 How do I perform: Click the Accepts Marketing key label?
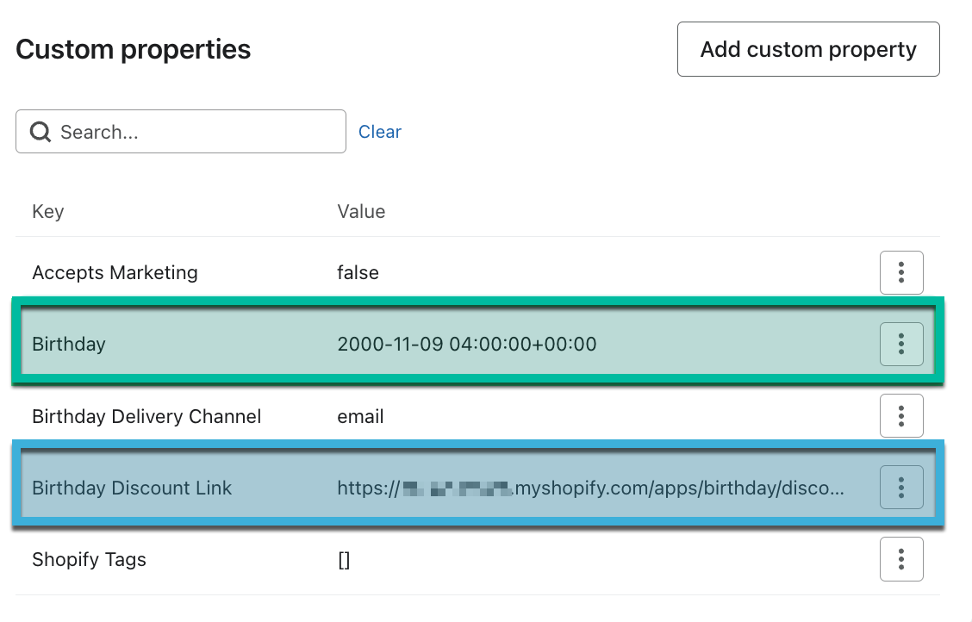point(115,272)
